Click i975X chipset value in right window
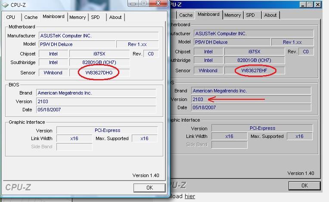The height and width of the screenshot is (202, 329). 255,52
